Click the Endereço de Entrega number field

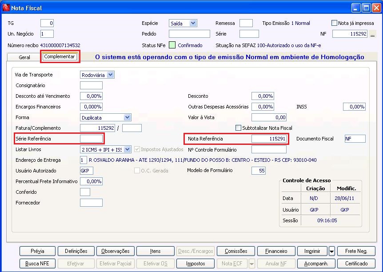pyautogui.click(x=83, y=160)
